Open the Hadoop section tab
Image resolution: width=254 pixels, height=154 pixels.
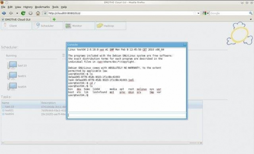pos(111,26)
